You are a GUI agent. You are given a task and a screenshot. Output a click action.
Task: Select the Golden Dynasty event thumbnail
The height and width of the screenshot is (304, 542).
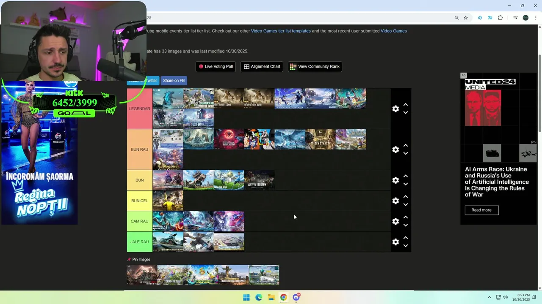click(x=320, y=139)
